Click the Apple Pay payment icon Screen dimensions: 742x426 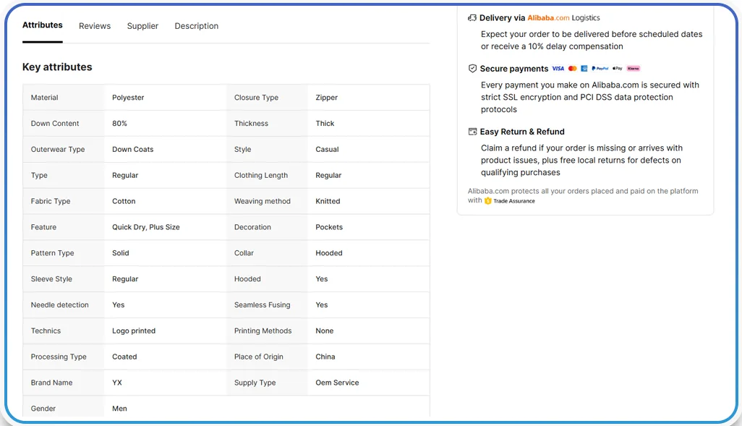[618, 69]
